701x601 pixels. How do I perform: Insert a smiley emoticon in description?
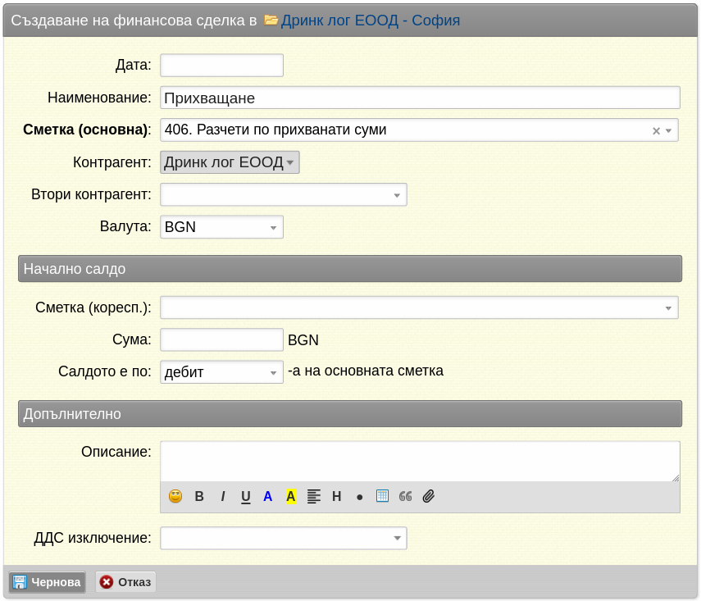[175, 496]
